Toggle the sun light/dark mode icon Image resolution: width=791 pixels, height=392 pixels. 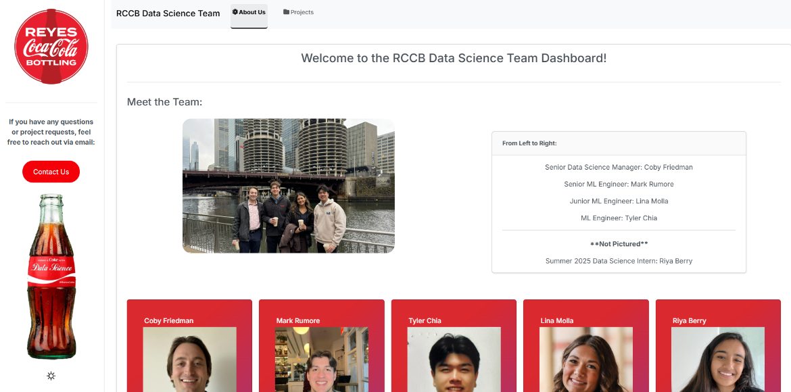tap(51, 376)
